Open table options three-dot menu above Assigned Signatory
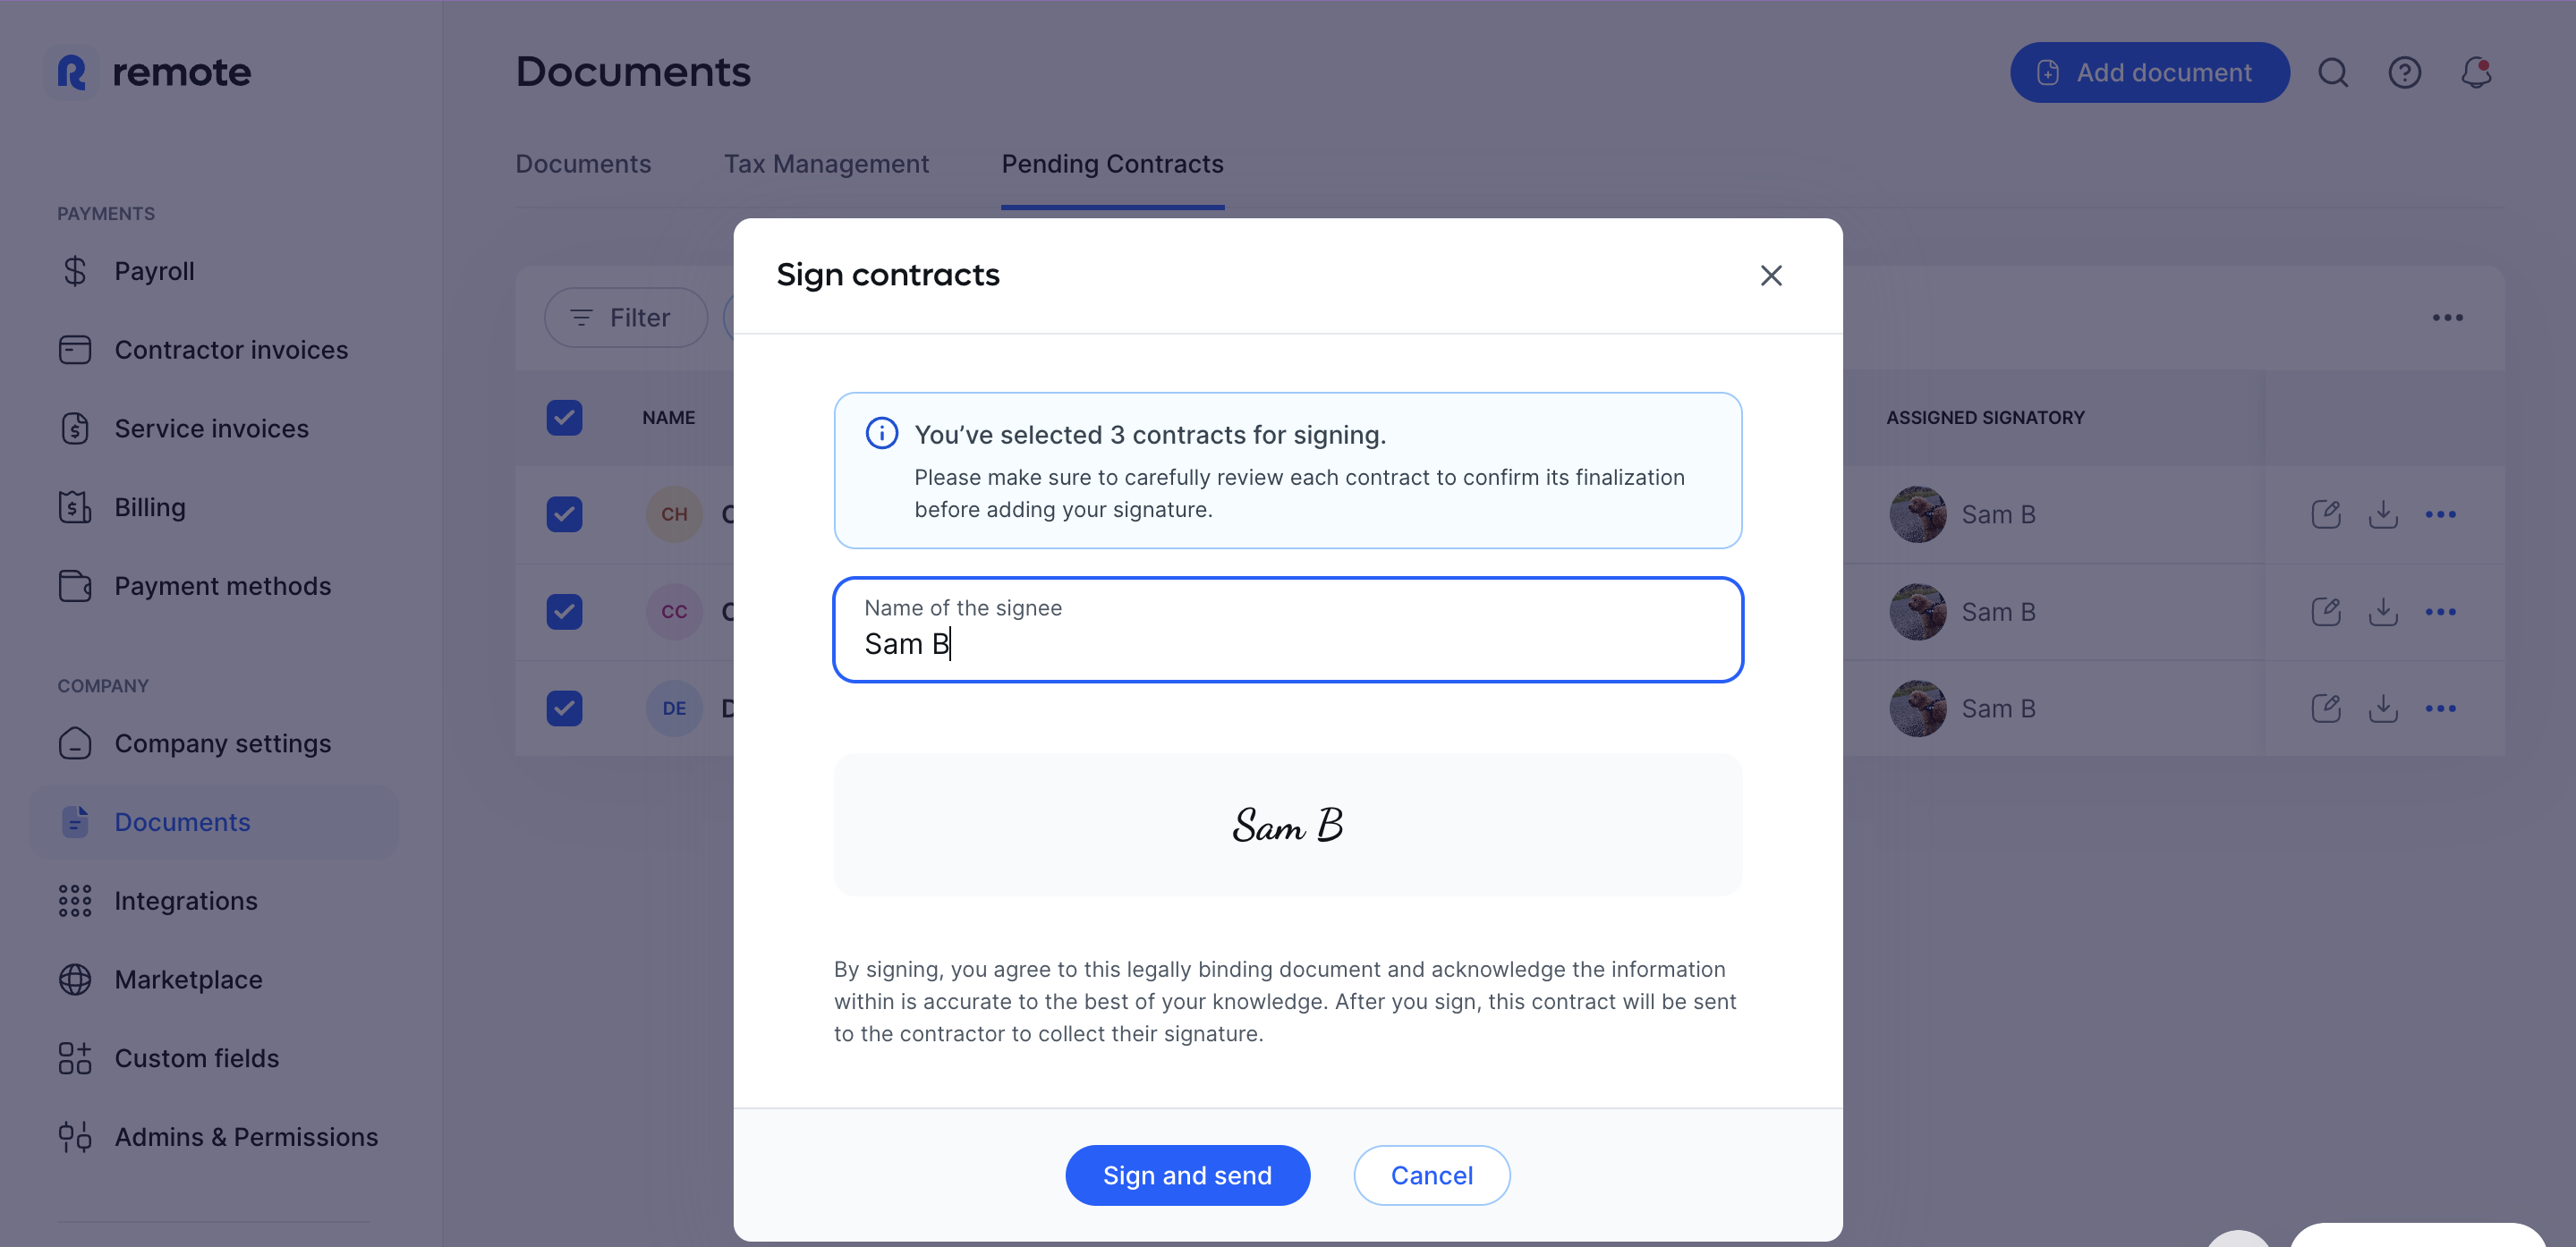The image size is (2576, 1247). click(x=2447, y=317)
